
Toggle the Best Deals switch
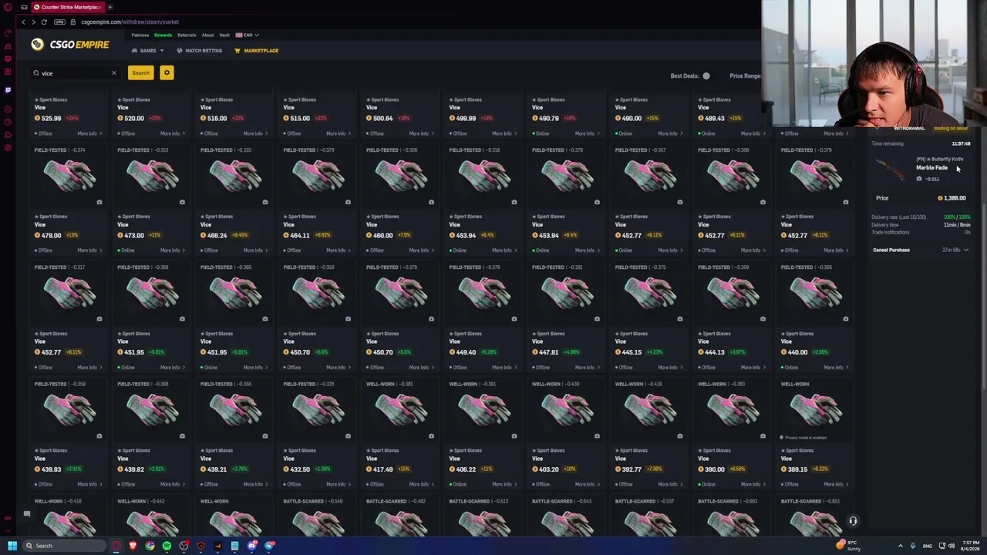706,76
